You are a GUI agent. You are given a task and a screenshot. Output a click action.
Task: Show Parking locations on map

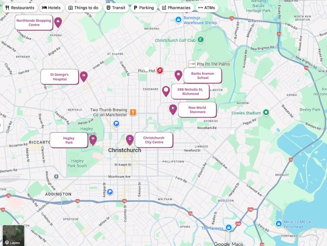(144, 8)
